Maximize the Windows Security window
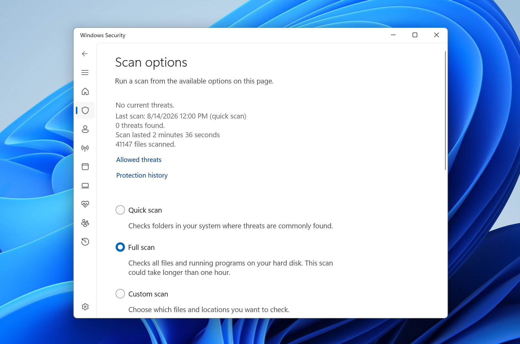 (415, 35)
